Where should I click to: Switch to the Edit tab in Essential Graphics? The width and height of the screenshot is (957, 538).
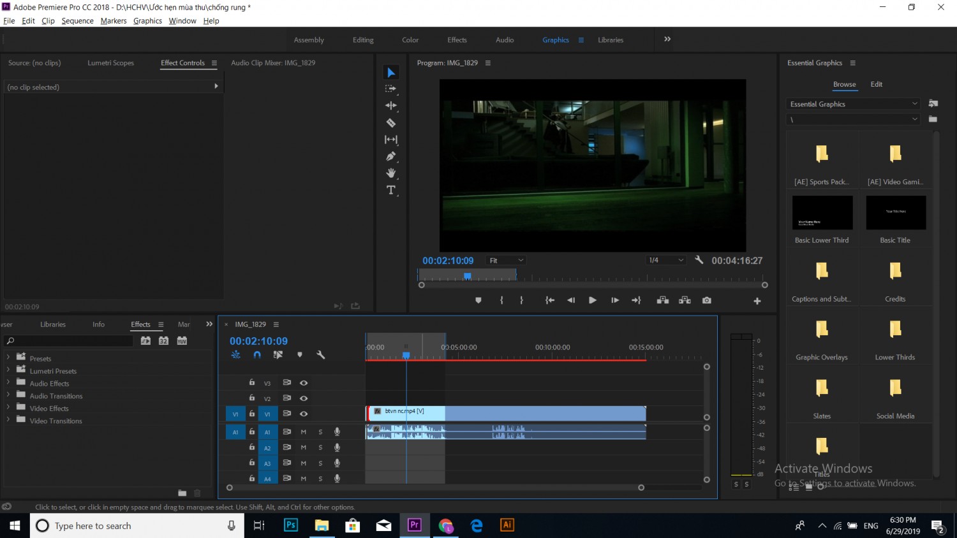877,84
